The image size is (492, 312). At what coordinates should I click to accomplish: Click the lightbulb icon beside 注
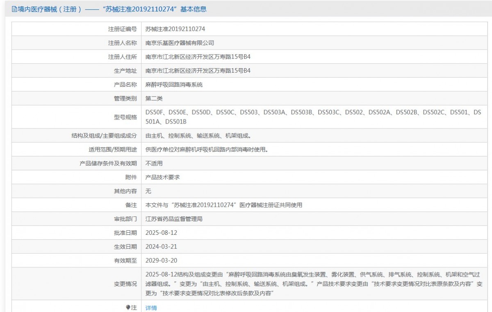[128, 307]
